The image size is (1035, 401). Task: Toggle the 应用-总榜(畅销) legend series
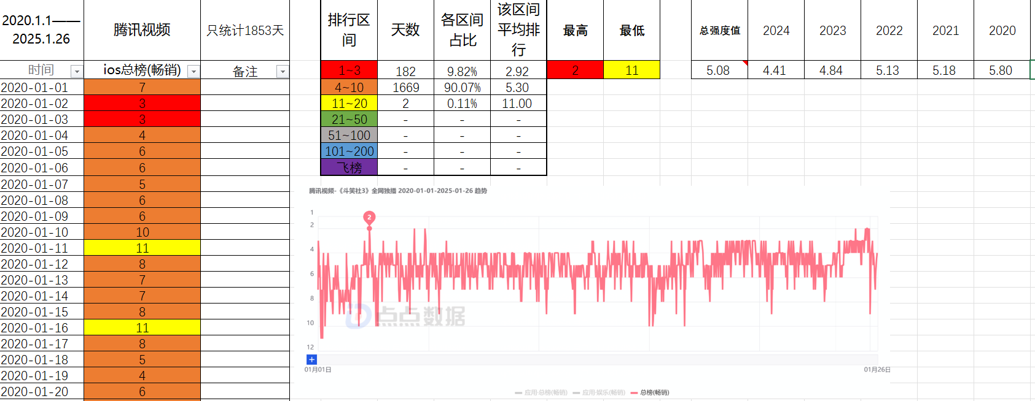[541, 392]
